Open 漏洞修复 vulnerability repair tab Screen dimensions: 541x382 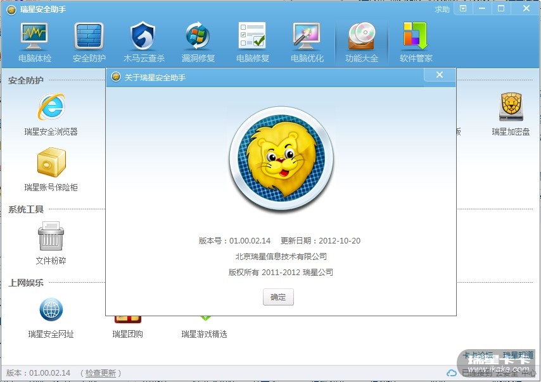pos(198,42)
